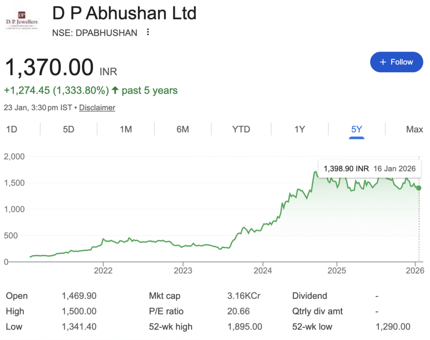Click the Follow button
Screen dimensions: 430x340
(396, 62)
